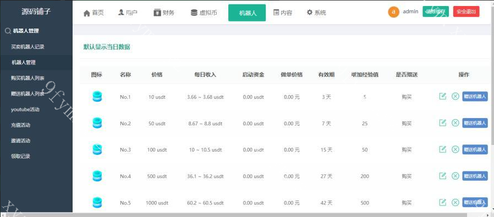494x217 pixels.
Task: Open the 用户 users tab
Action: pyautogui.click(x=128, y=13)
